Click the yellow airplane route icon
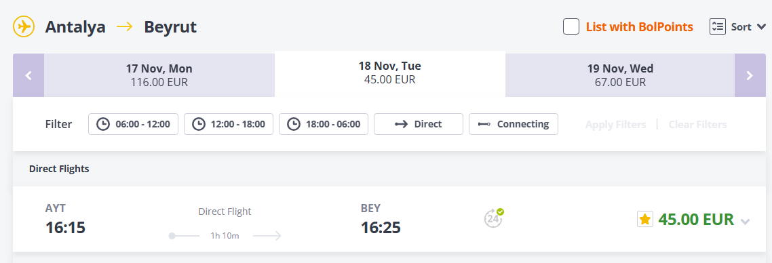 24,26
